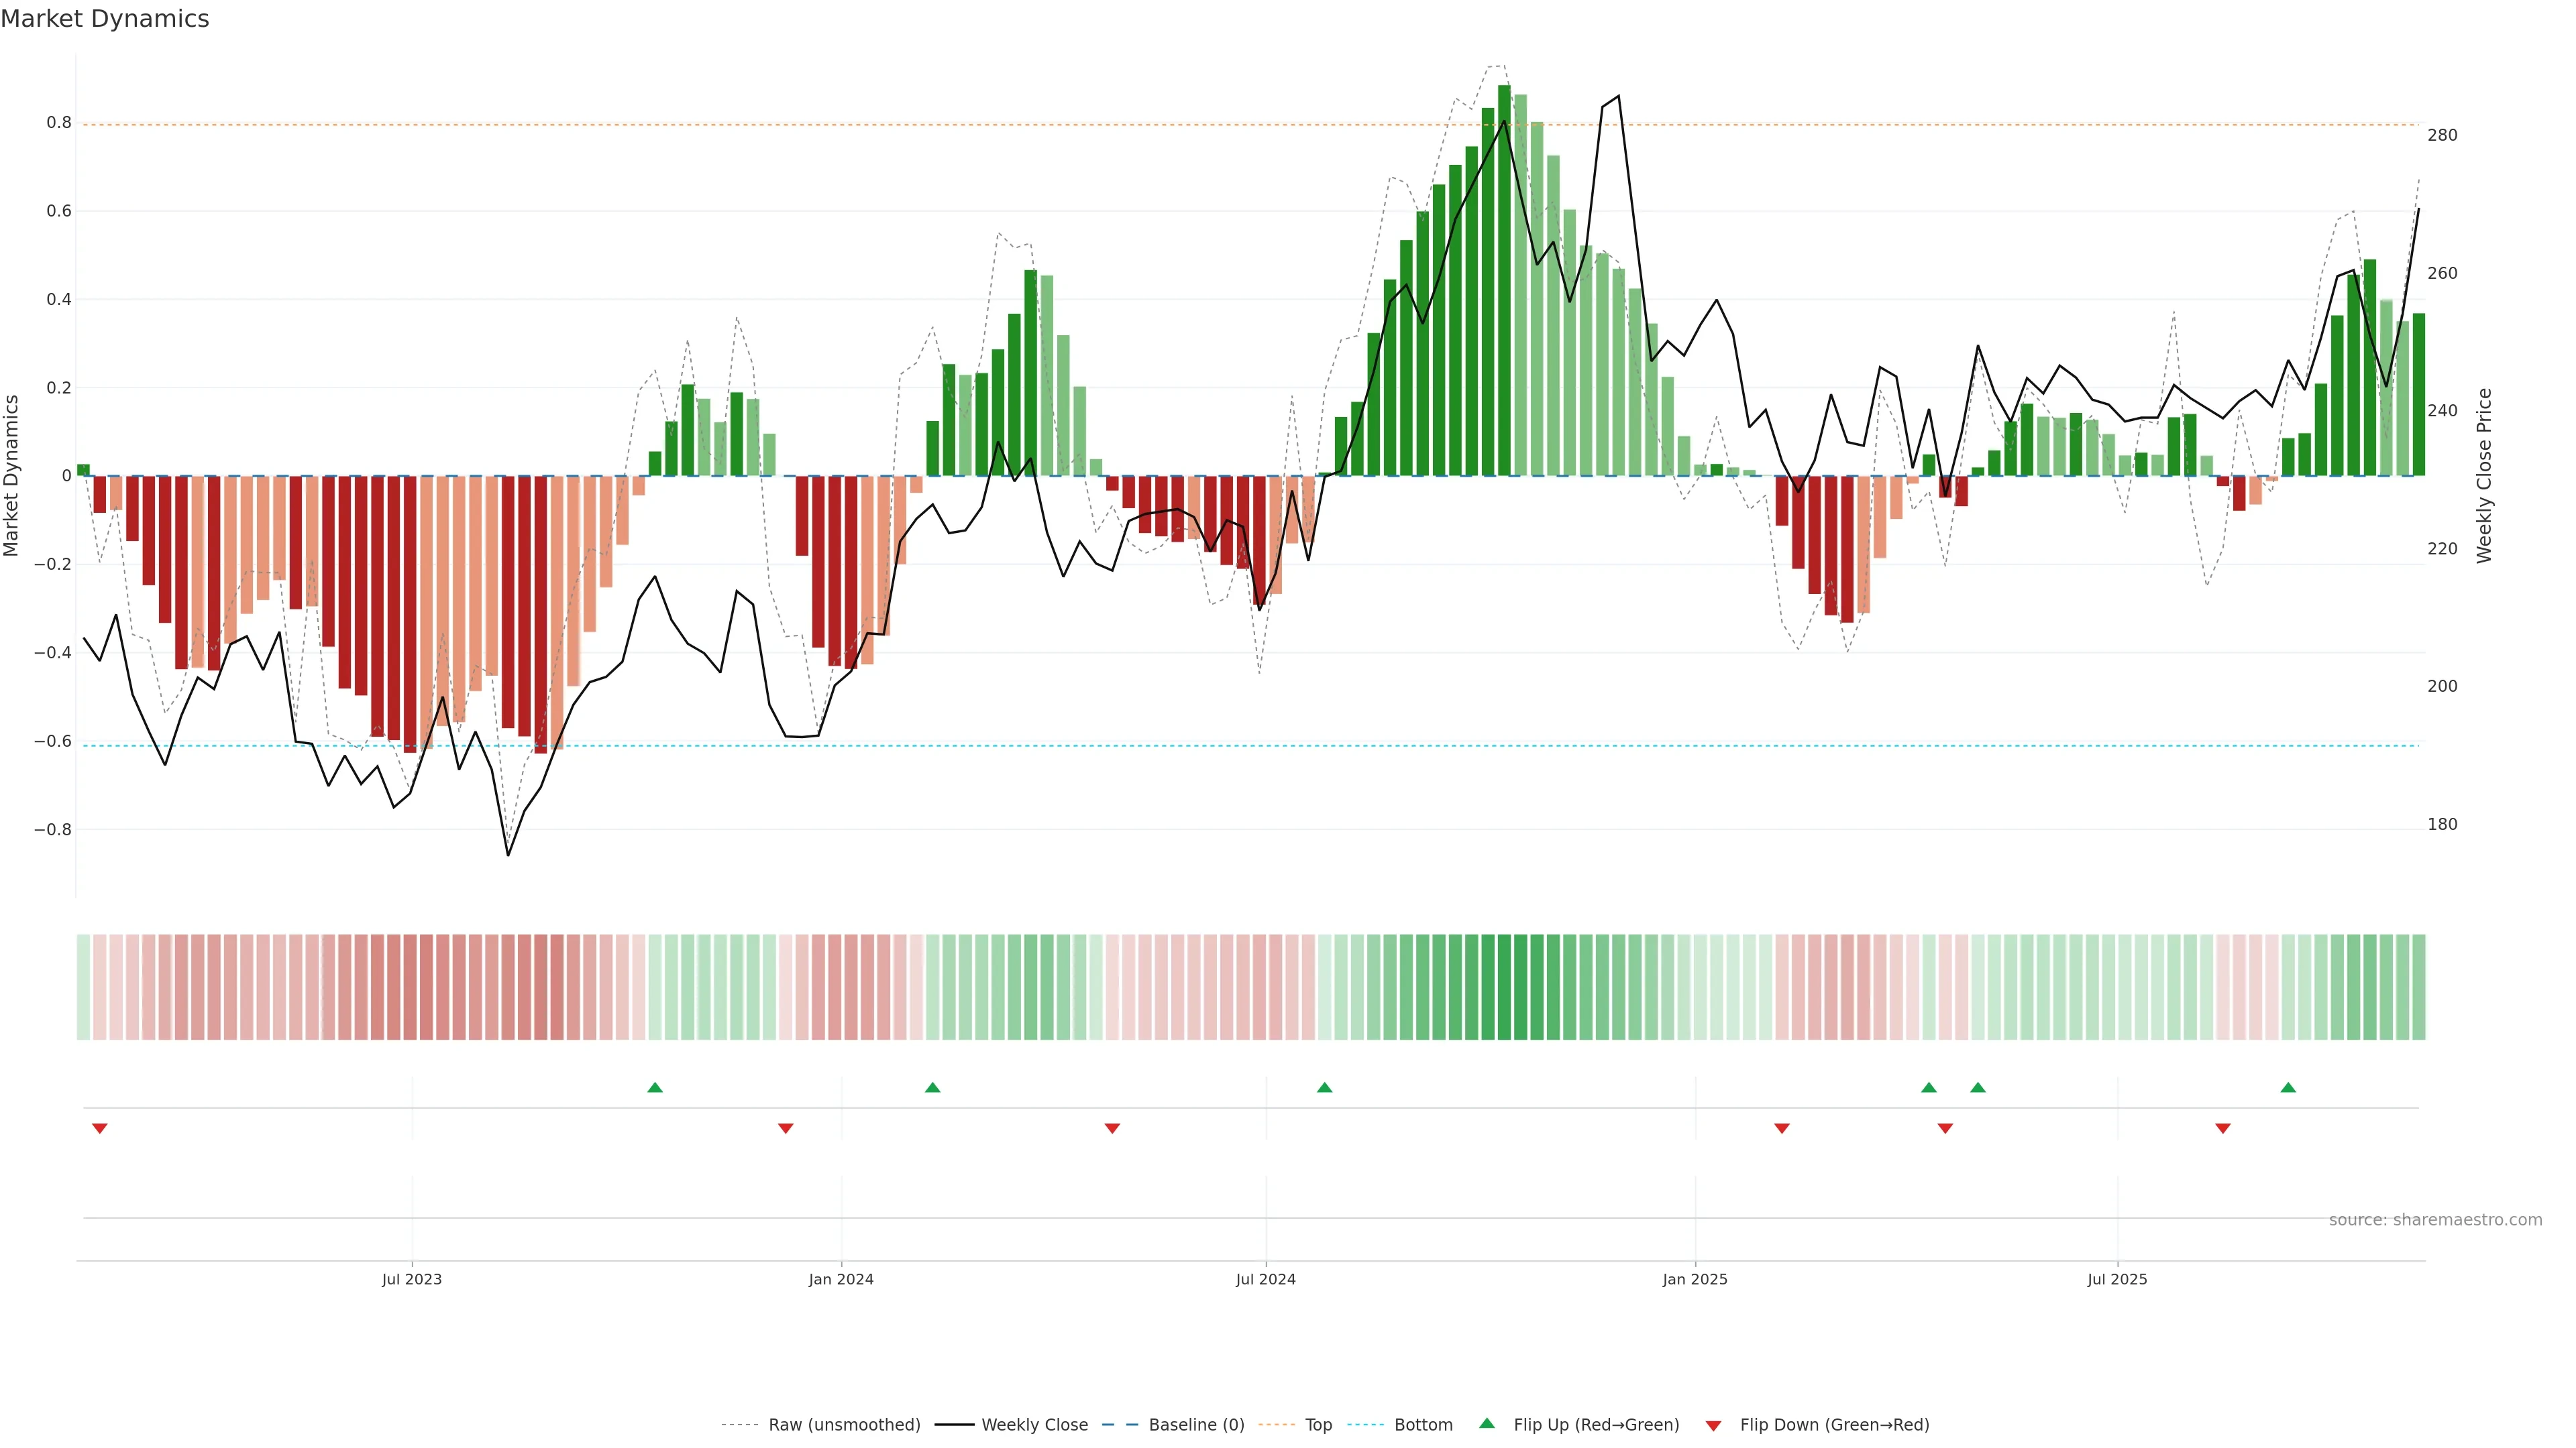The width and height of the screenshot is (2576, 1448).
Task: Click red flip-down triangle just after Jan 2025
Action: pyautogui.click(x=1781, y=1128)
